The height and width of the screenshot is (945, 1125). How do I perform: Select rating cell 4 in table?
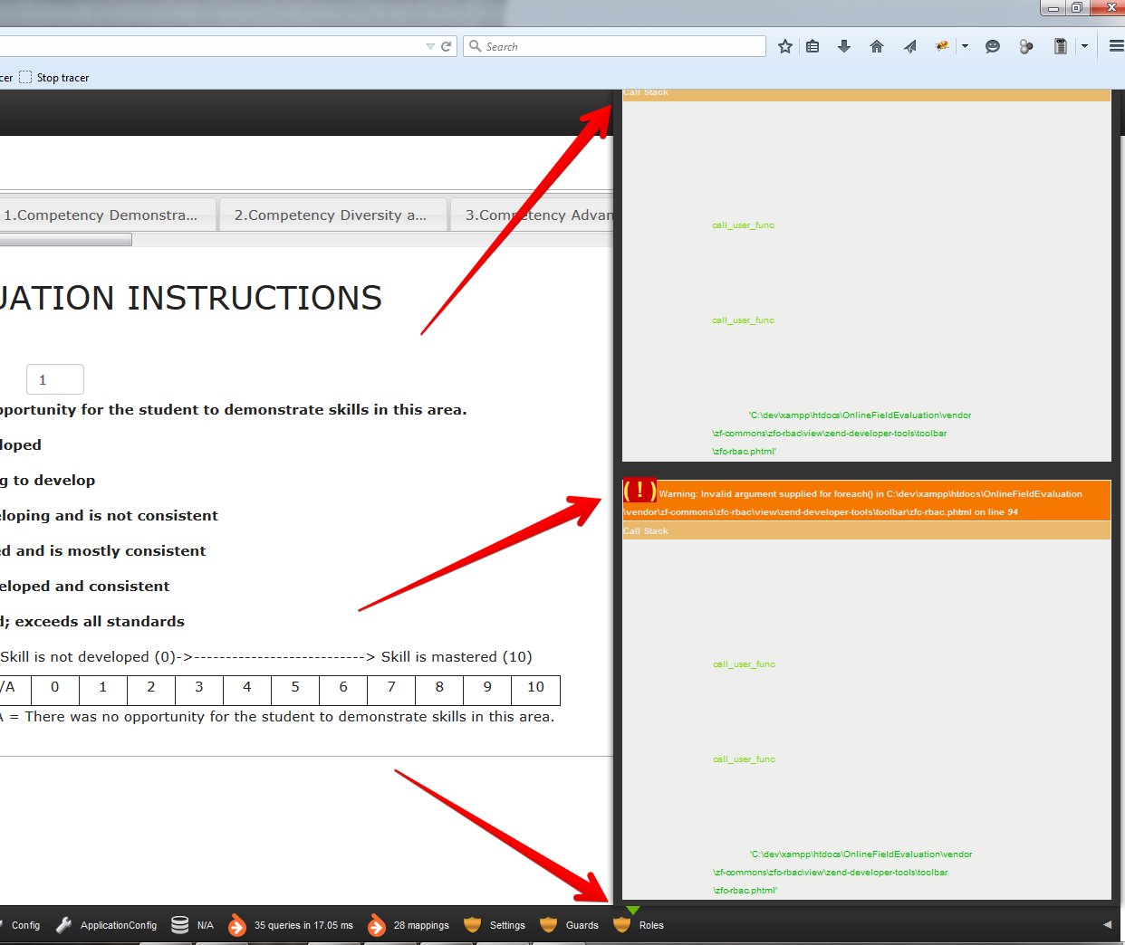click(x=246, y=690)
